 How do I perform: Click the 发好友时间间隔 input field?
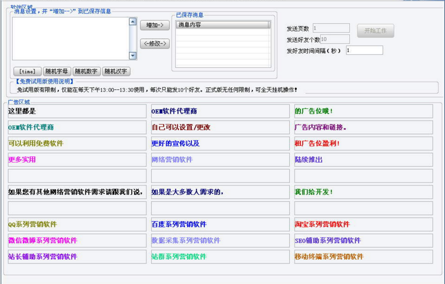(x=364, y=51)
